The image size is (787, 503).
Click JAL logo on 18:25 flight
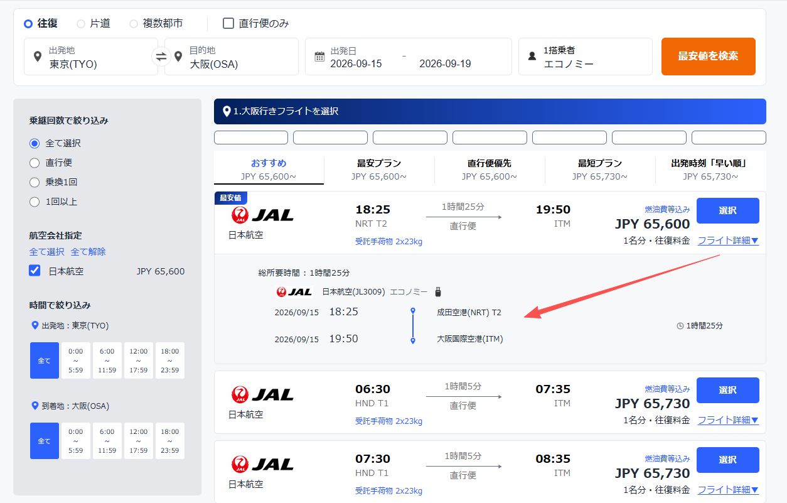262,215
